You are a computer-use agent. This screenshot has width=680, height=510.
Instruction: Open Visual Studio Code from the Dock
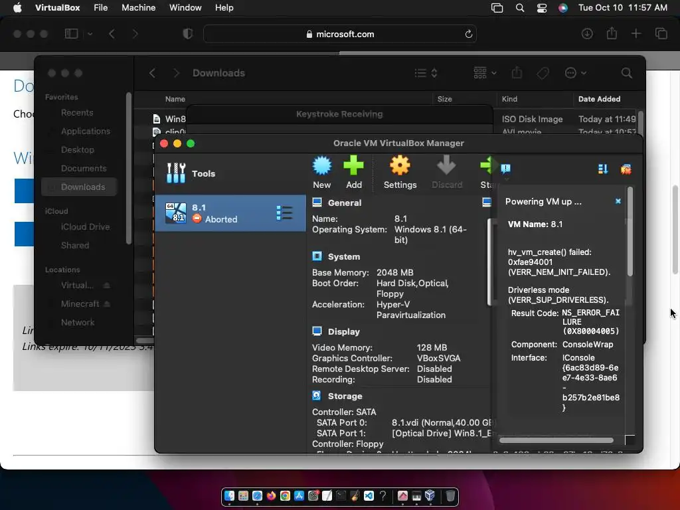(369, 495)
